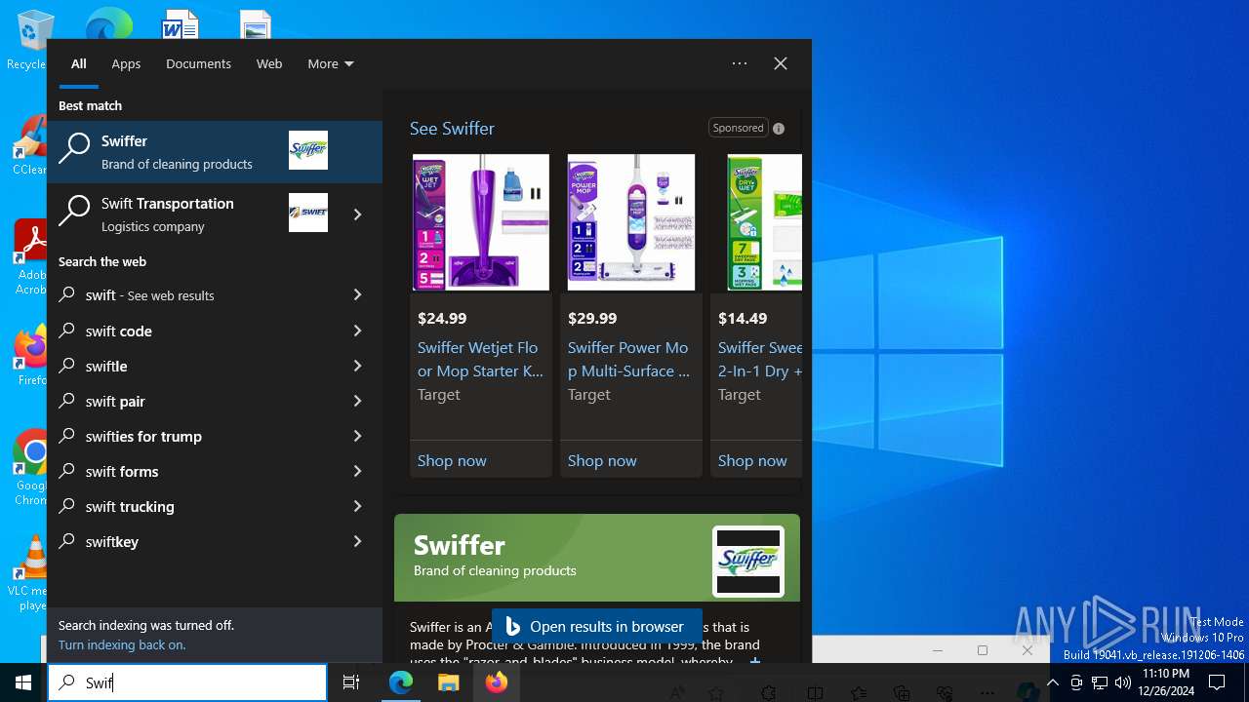Expand the 'swift - See web results' chevron
This screenshot has width=1249, height=702.
tap(357, 294)
